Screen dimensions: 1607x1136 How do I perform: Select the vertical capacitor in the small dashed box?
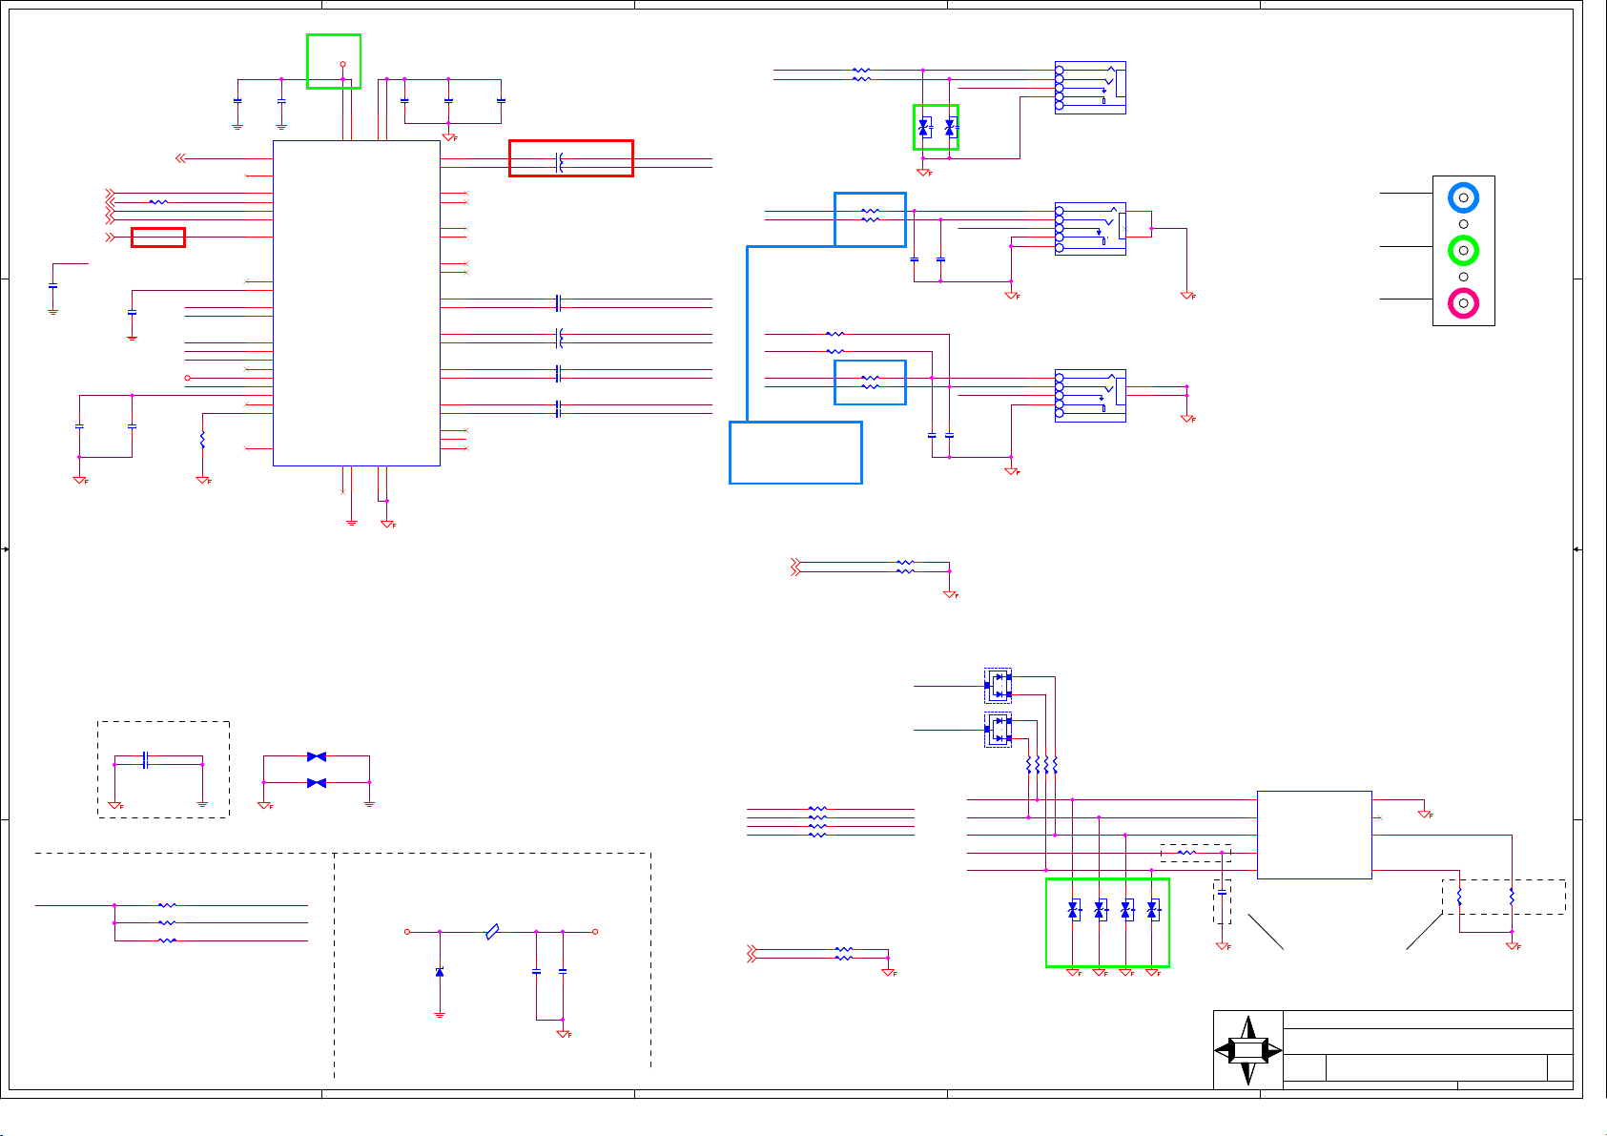(x=1223, y=894)
